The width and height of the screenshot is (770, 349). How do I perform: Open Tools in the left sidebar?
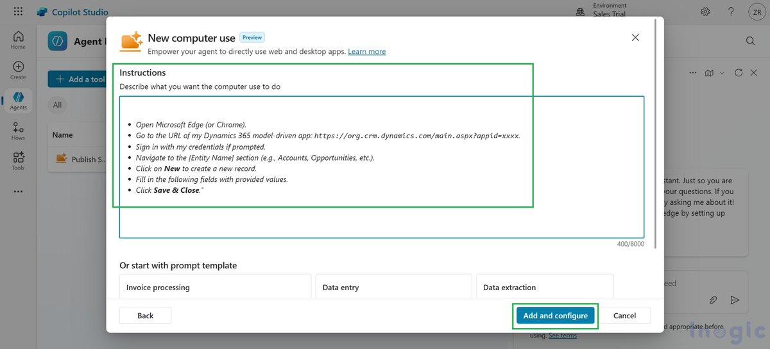click(18, 161)
